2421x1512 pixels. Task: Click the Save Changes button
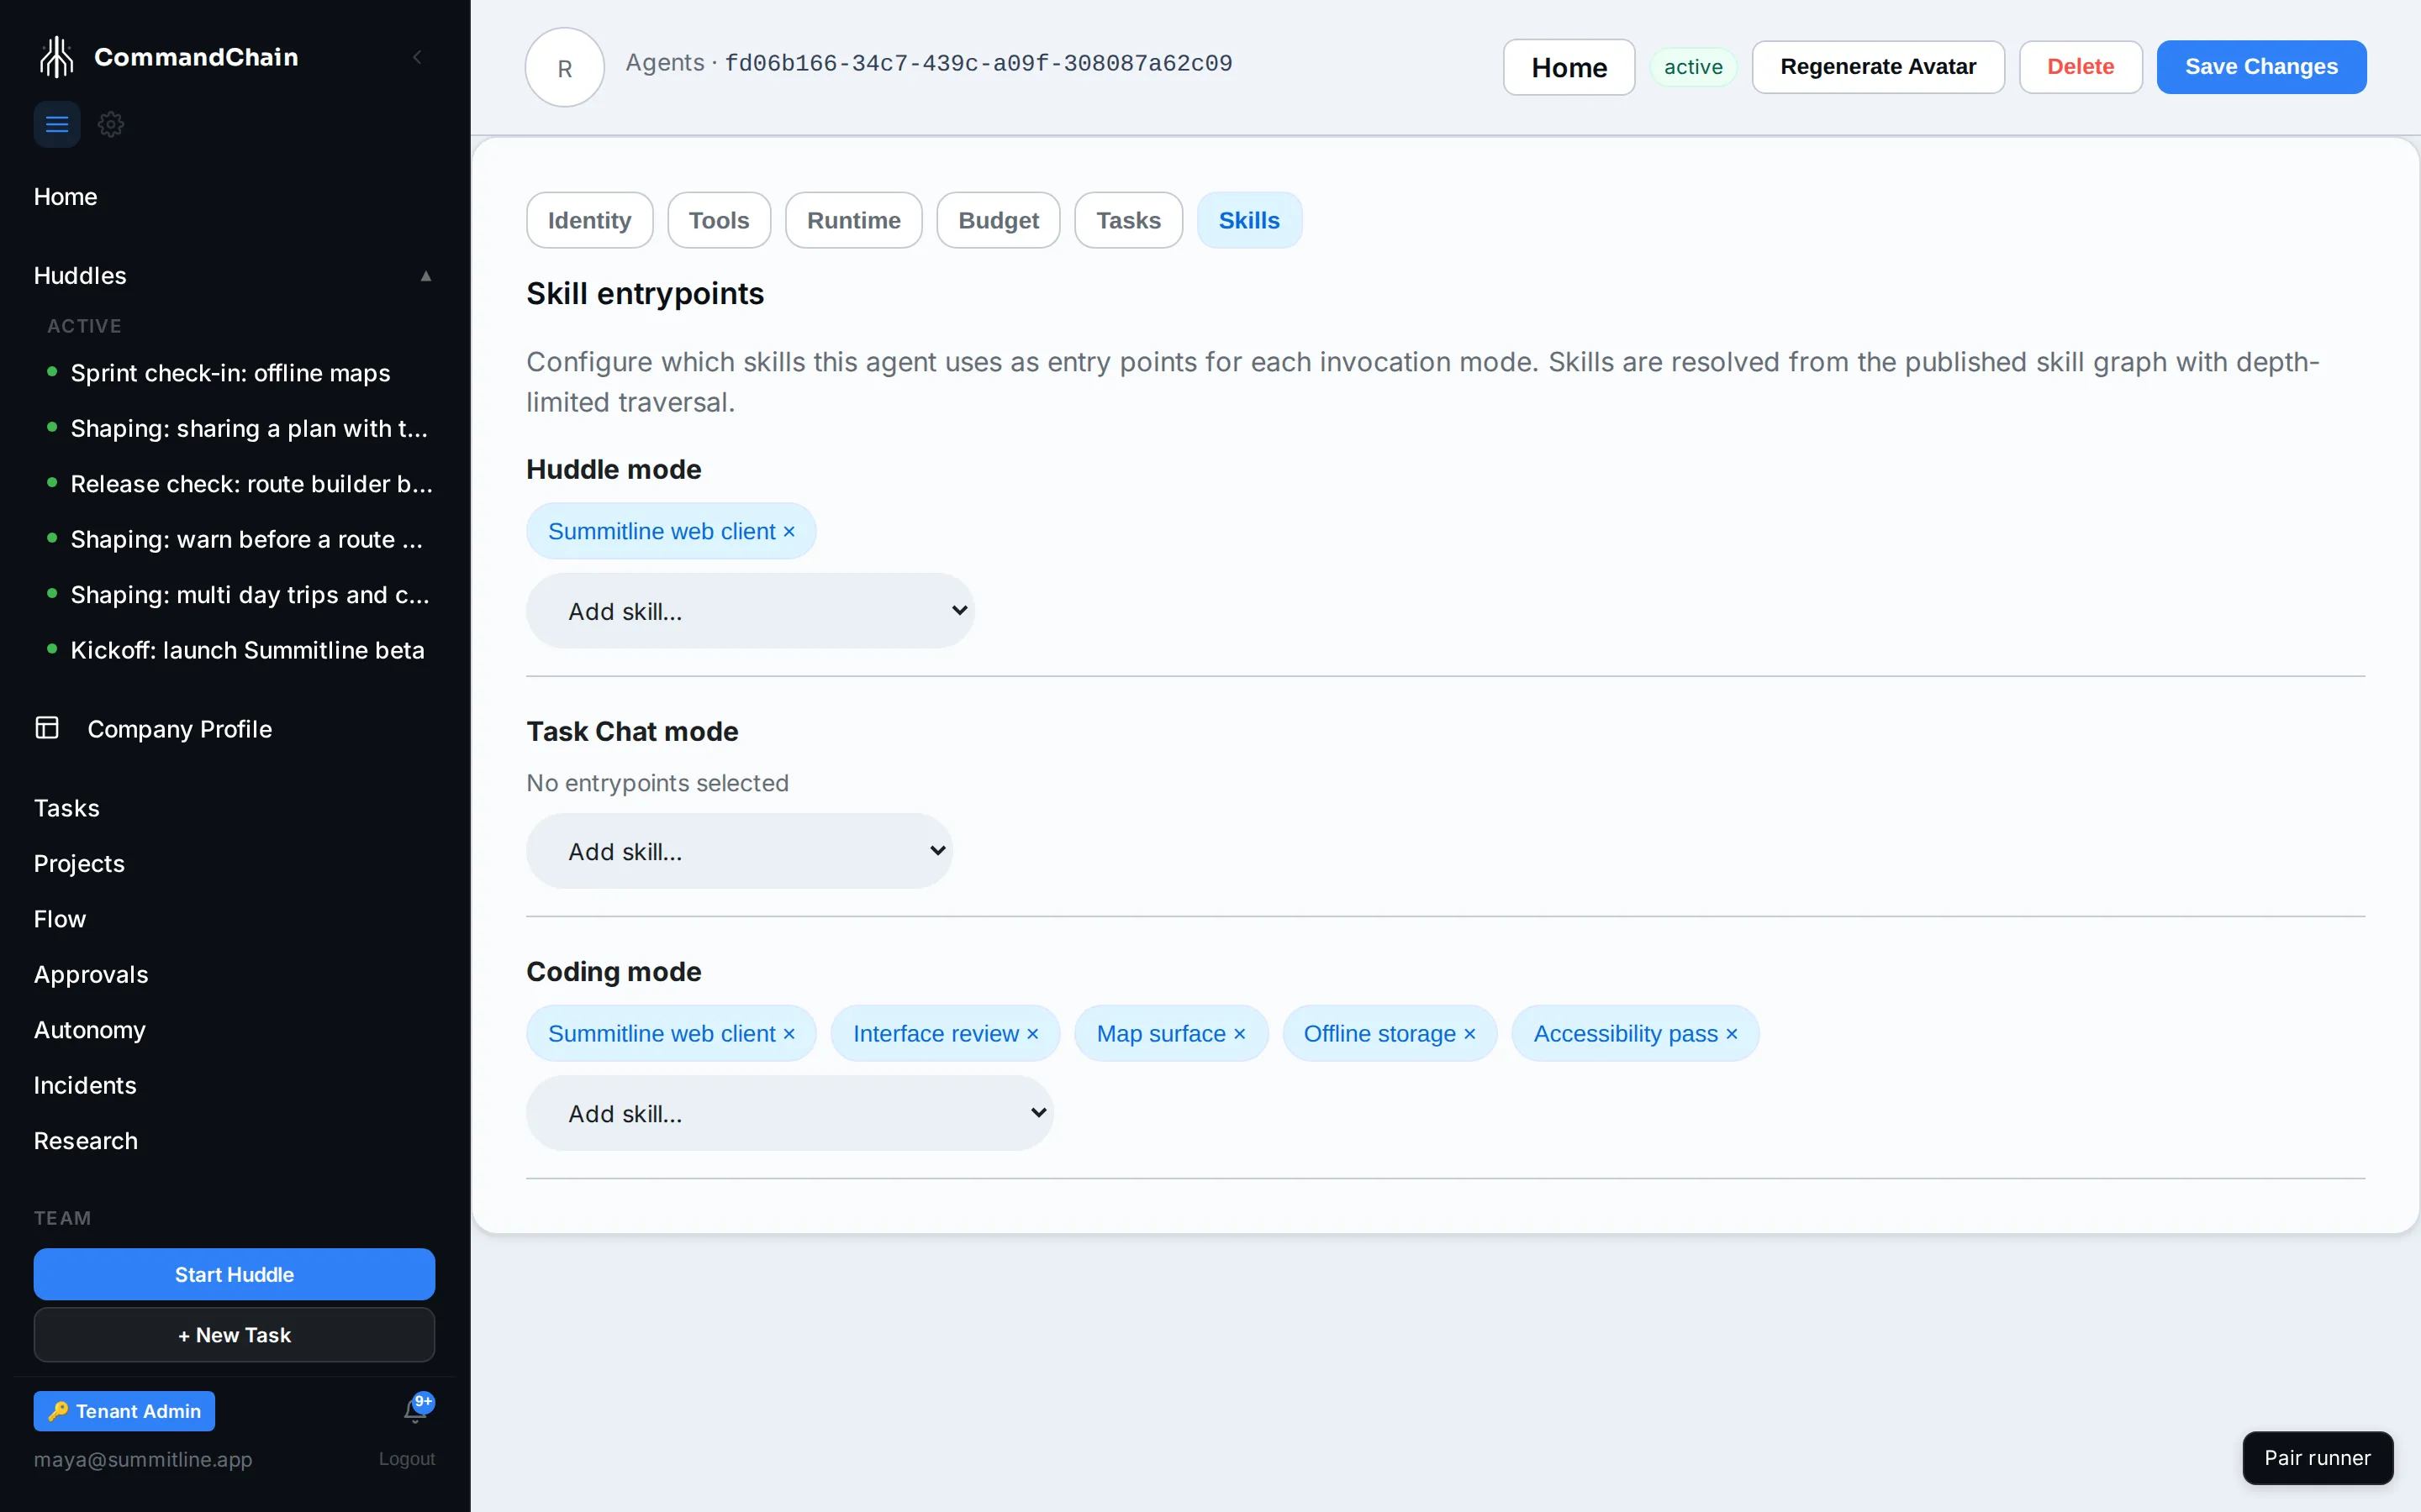2261,67
